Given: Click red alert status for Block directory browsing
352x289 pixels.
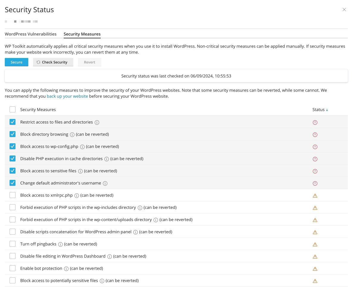Looking at the screenshot, I should coord(315,134).
